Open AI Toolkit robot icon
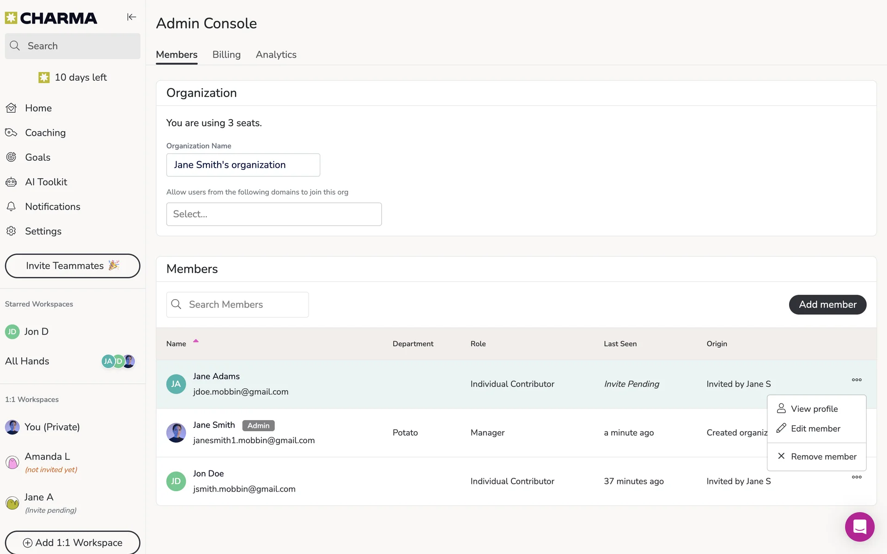The width and height of the screenshot is (887, 554). point(12,182)
